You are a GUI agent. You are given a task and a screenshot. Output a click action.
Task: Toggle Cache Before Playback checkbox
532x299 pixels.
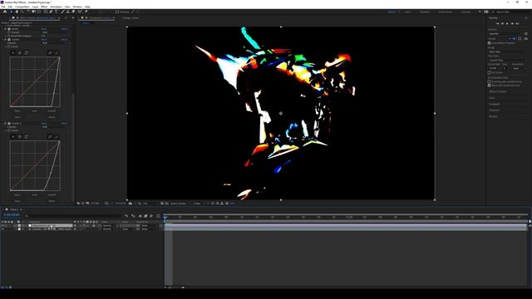490,43
